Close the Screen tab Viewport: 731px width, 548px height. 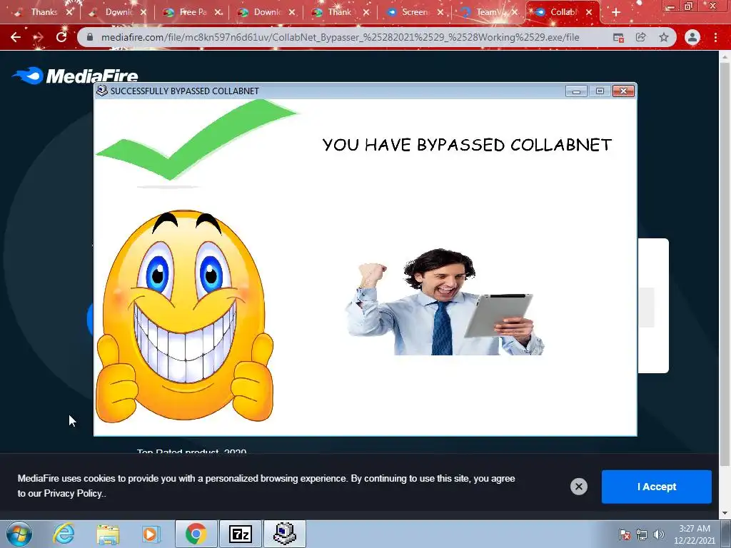coord(440,12)
